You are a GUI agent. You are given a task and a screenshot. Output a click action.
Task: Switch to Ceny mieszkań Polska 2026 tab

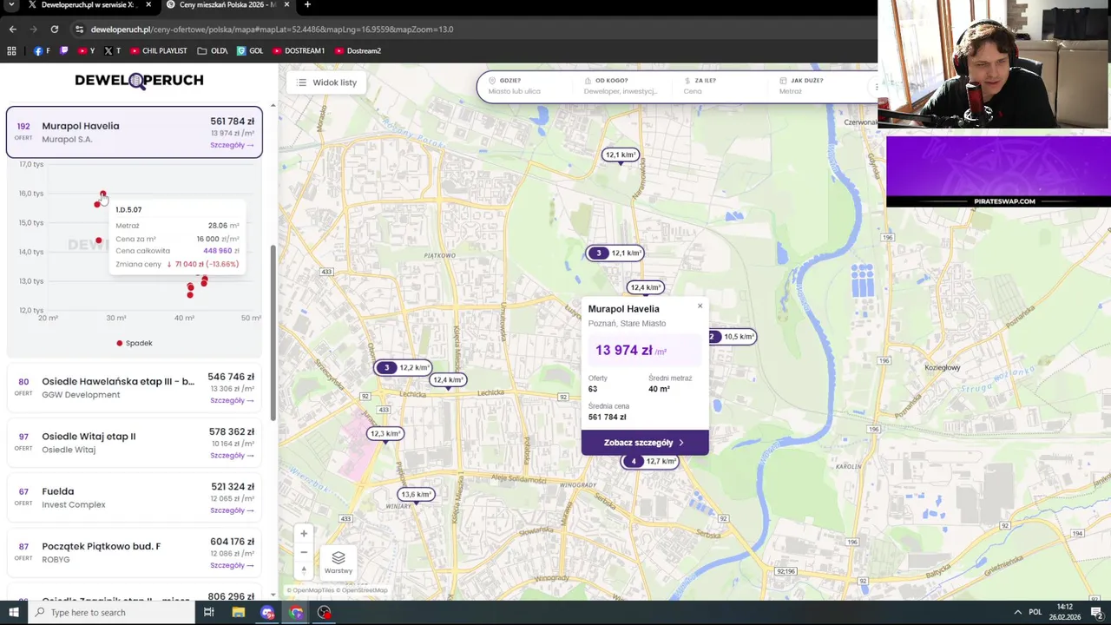point(227,5)
